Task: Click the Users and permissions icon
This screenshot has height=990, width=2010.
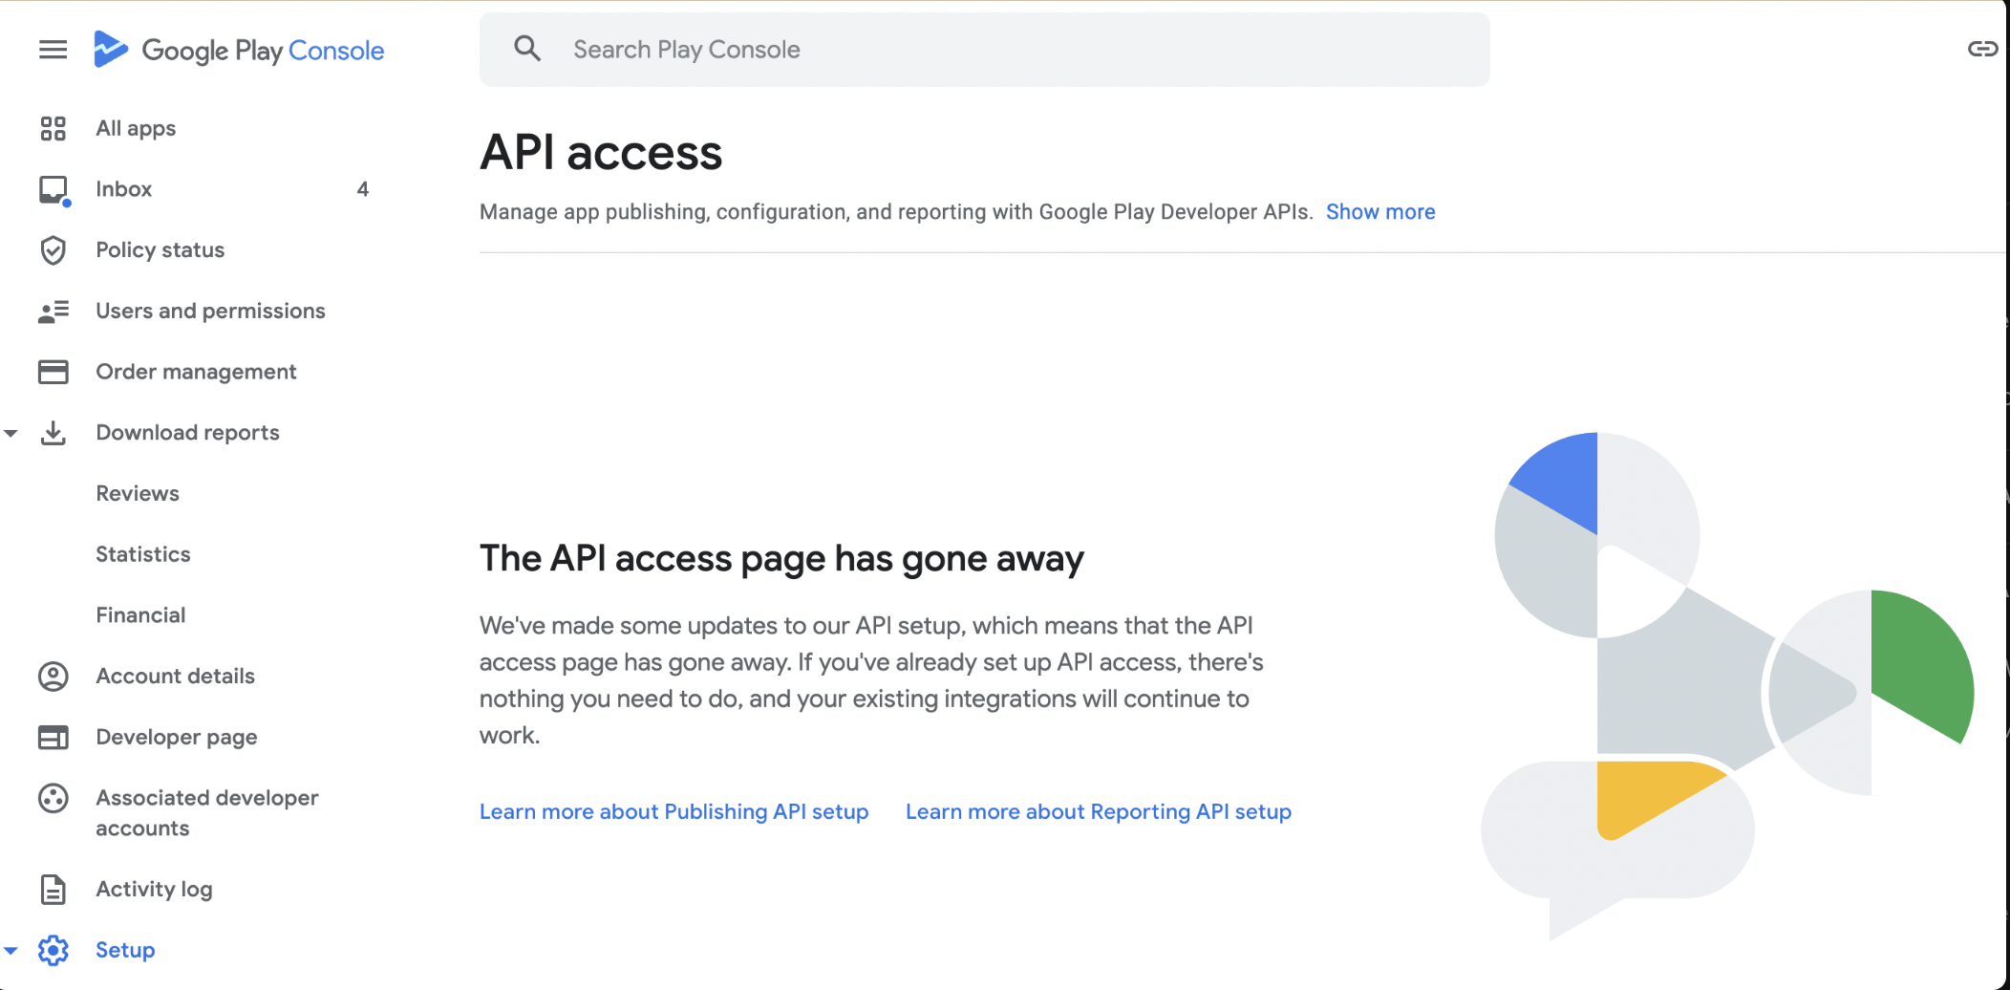Action: 53,311
